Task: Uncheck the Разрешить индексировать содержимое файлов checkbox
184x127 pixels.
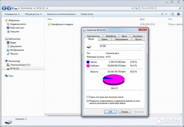Action: point(88,101)
